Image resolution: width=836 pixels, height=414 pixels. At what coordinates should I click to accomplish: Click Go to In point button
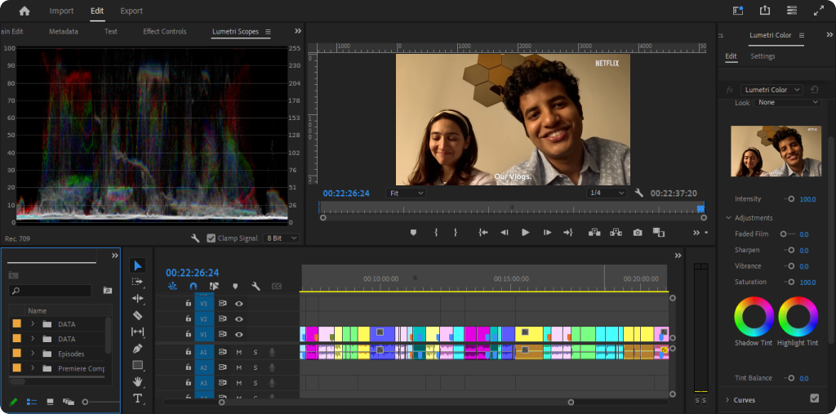483,232
